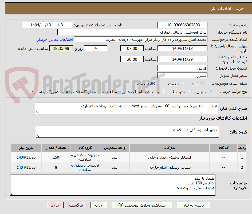Open اطلاعات تماس خریدار link
Screen dimensions: 252x214
[x=55, y=39]
